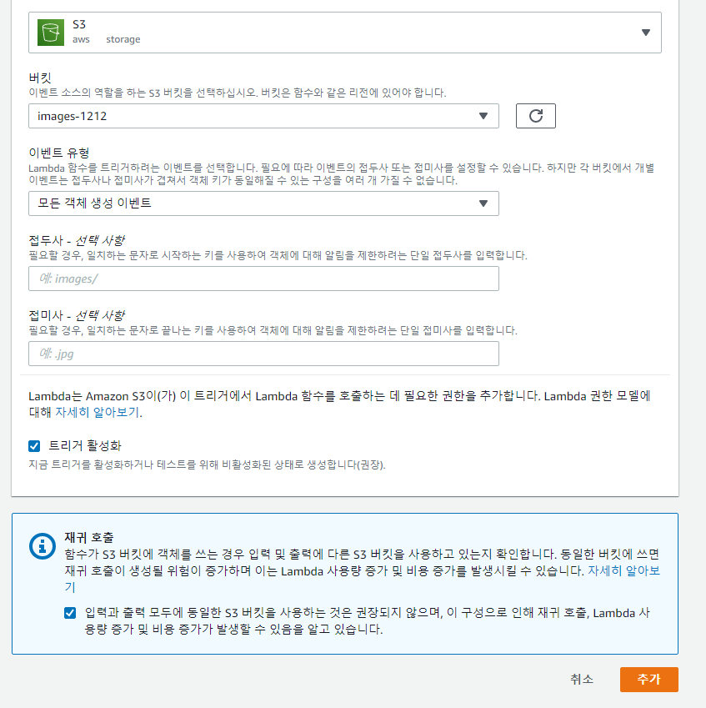Image resolution: width=706 pixels, height=708 pixels.
Task: Toggle the 트리거 활성화 checkbox
Action: tap(34, 446)
